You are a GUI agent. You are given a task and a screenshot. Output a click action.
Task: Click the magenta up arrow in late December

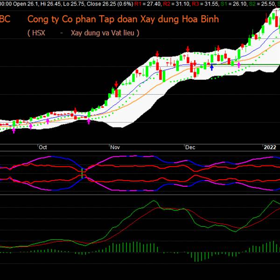pyautogui.click(x=238, y=65)
